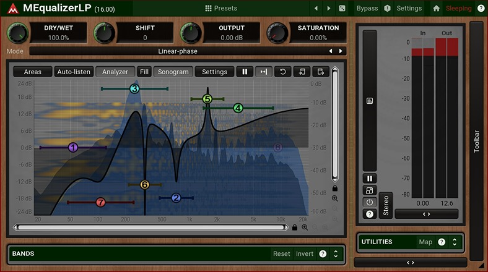Toggle the Fill option

(x=144, y=72)
